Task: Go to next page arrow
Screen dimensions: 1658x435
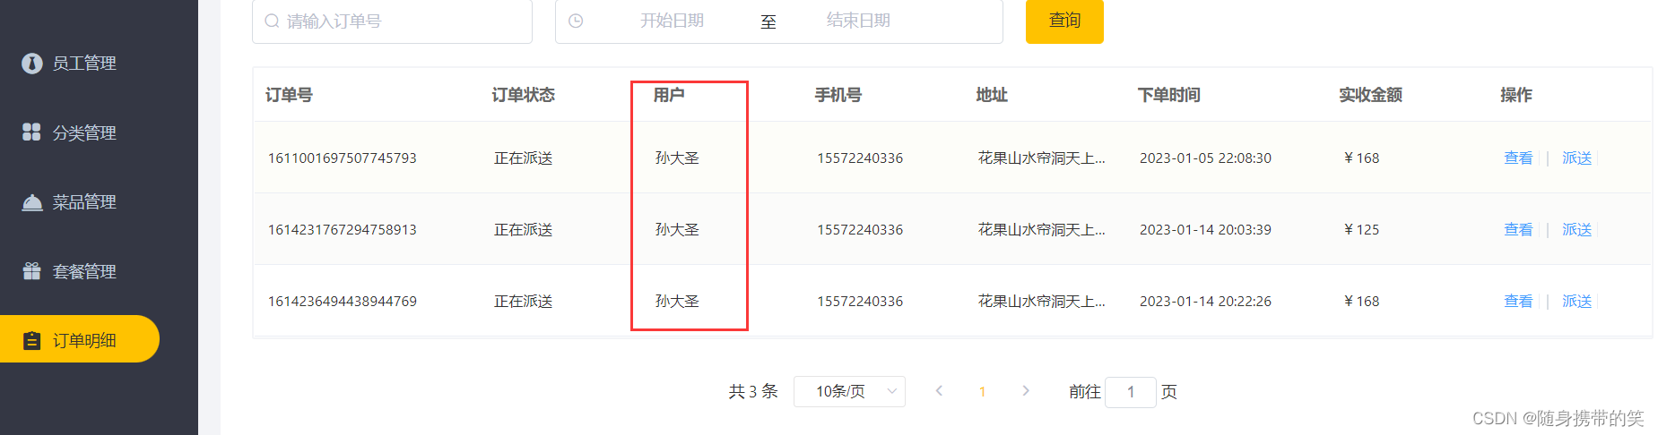Action: click(1026, 391)
